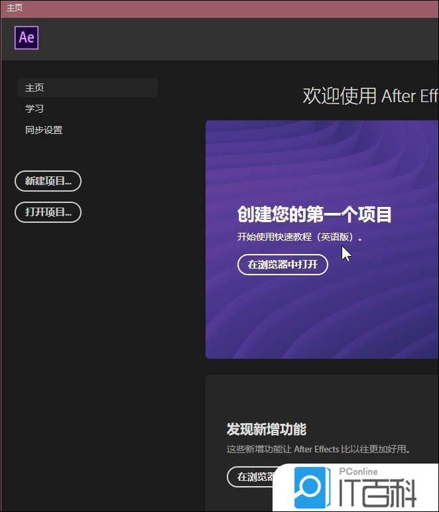Click the 欢迎使用 After Effects welcome title
This screenshot has width=439, height=512.
click(371, 96)
